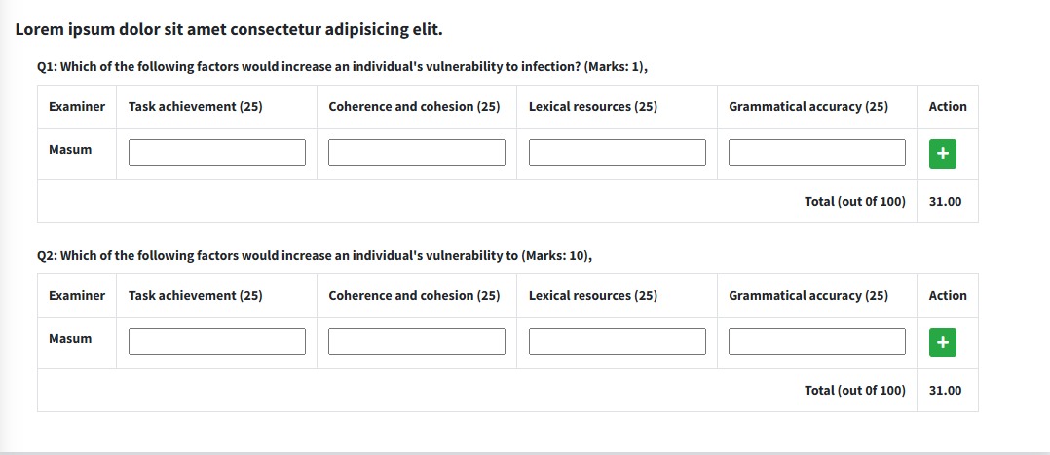Focus Q2 Coherence and cohesion input
This screenshot has width=1050, height=455.
[417, 342]
